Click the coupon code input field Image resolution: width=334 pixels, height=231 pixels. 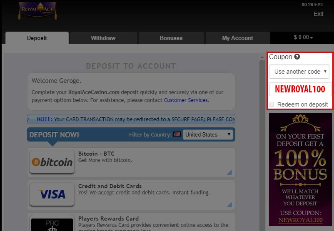click(x=300, y=89)
